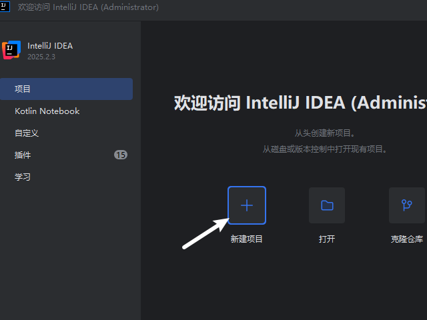Click the 打开 label under folder icon
Viewport: 427px width, 320px height.
click(327, 239)
